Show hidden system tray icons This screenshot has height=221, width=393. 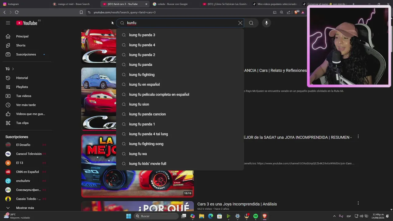(x=334, y=216)
